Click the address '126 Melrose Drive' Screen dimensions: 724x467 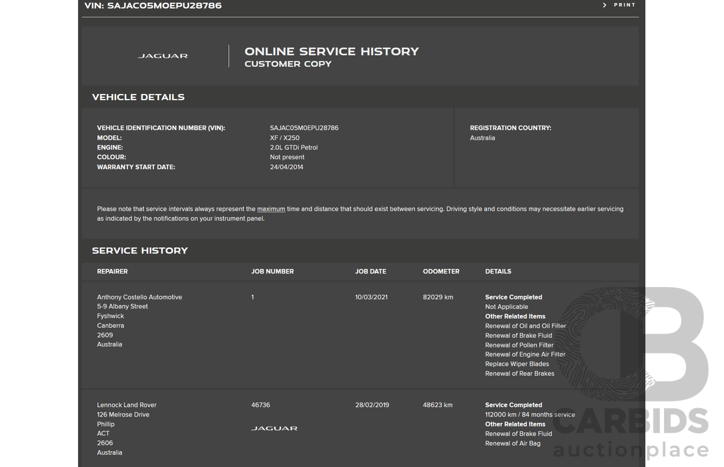123,415
